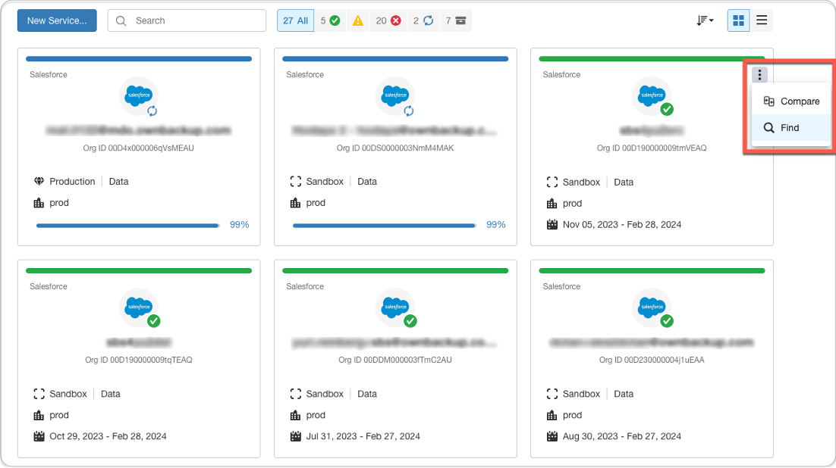836x468 pixels.
Task: Select Compare from the card menu
Action: [x=791, y=101]
